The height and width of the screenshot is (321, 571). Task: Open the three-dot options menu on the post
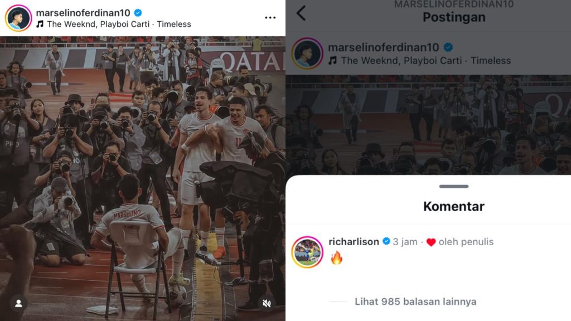pos(270,17)
